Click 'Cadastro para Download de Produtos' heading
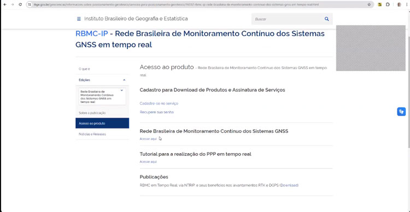Screen dimensions: 410x212 click(212, 90)
